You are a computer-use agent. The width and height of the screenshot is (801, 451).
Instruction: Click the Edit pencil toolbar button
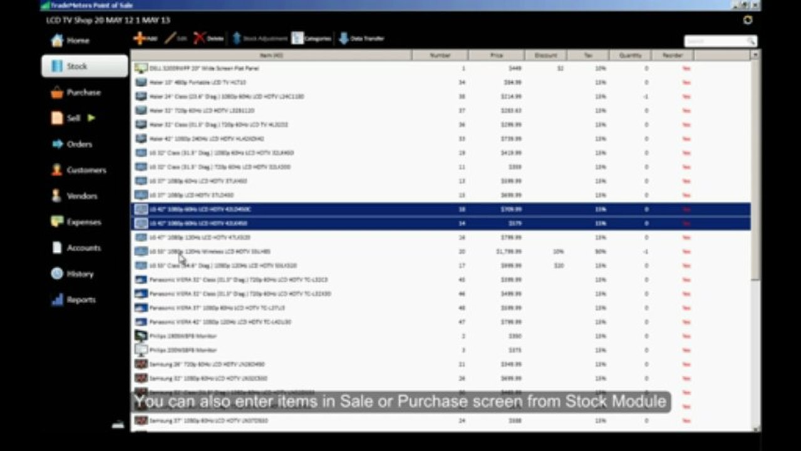coord(176,39)
